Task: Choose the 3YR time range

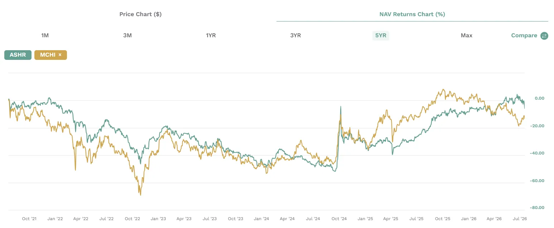Action: [295, 35]
